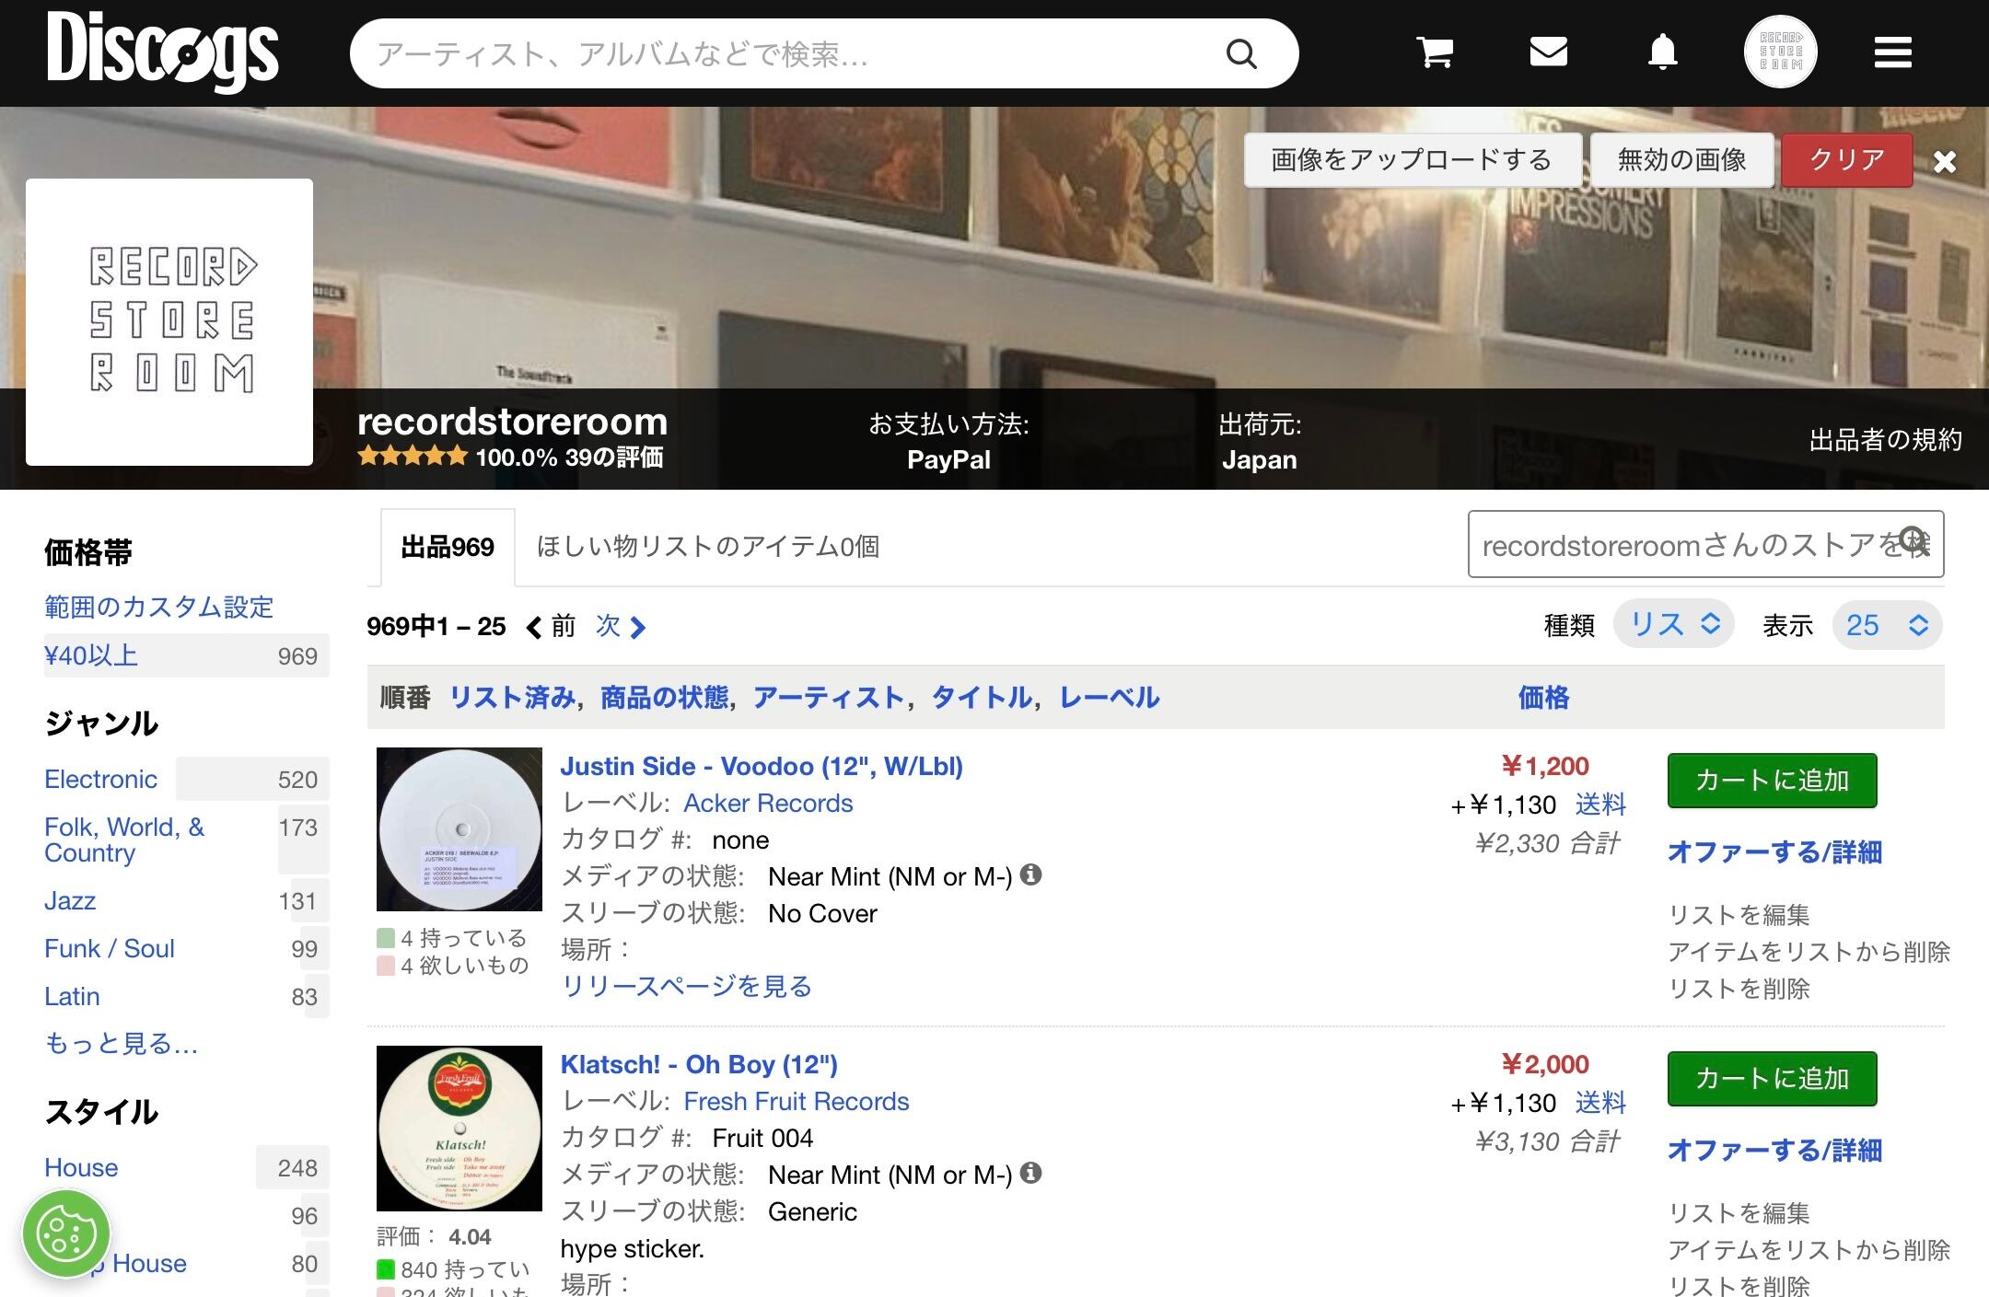
Task: Switch to the 出品969 tab
Action: (x=448, y=547)
